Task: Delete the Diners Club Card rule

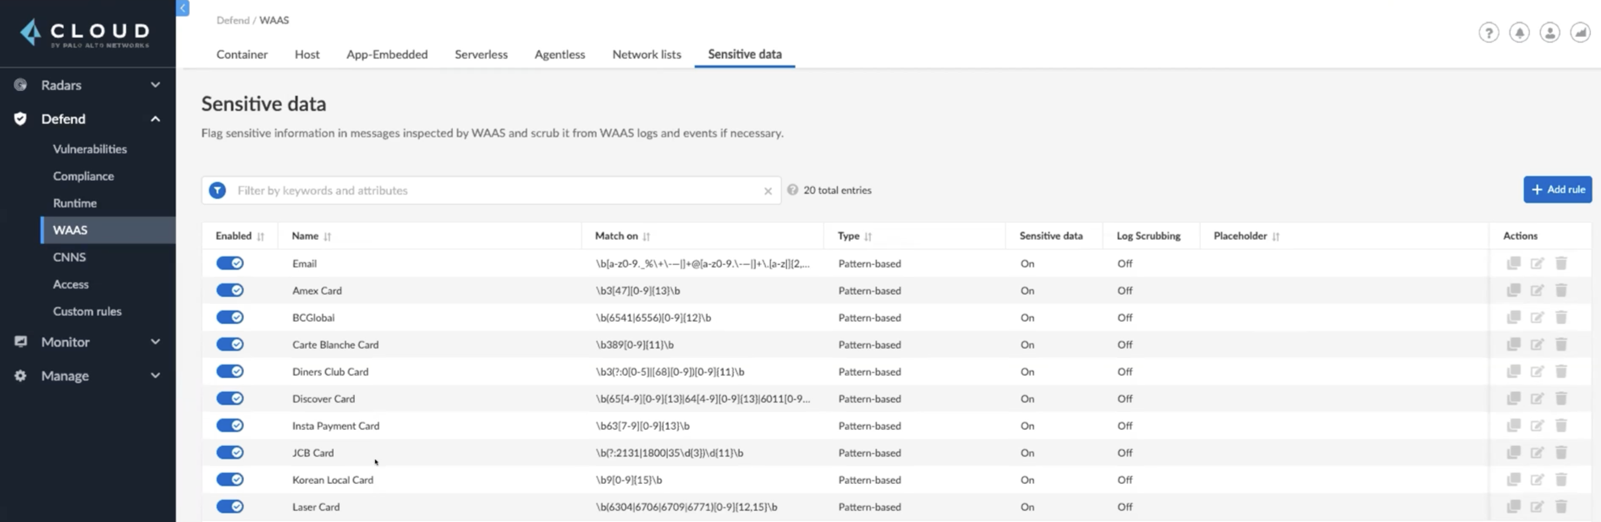Action: [x=1561, y=371]
